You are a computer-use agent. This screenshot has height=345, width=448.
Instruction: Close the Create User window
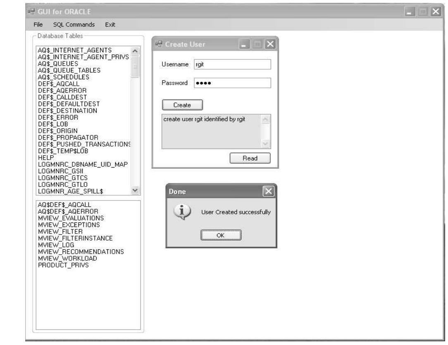tap(270, 44)
